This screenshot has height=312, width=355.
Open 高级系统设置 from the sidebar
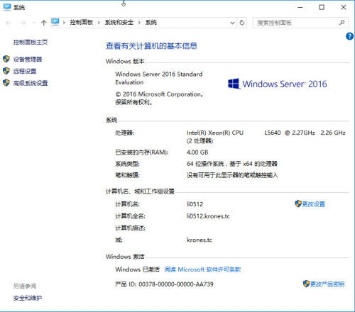point(31,83)
